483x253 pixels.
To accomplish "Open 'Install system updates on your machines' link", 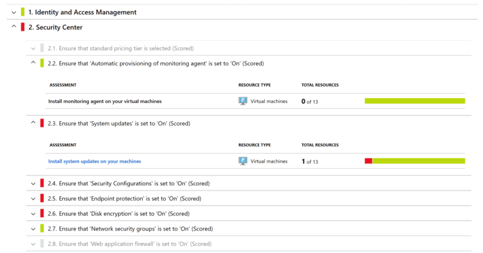I will click(94, 161).
